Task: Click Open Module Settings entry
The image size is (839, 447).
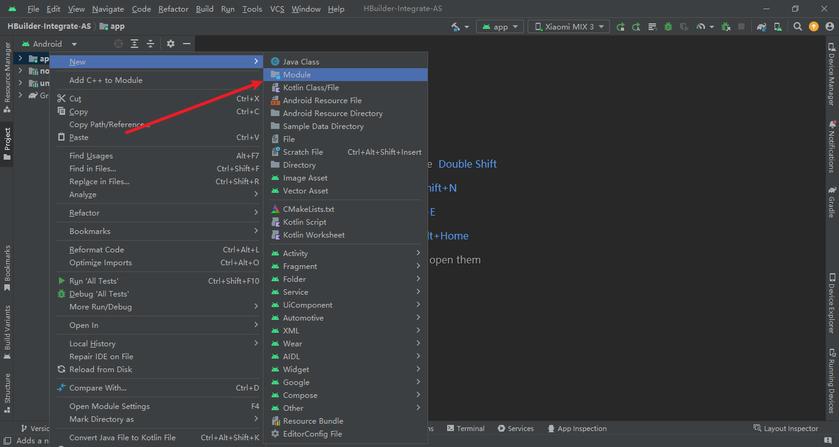Action: point(109,406)
